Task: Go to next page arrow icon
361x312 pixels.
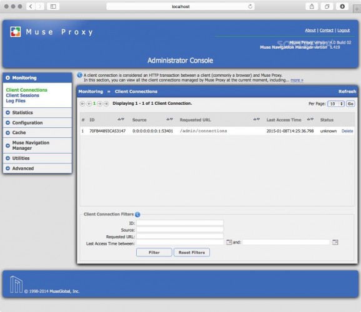Action: tap(100, 104)
